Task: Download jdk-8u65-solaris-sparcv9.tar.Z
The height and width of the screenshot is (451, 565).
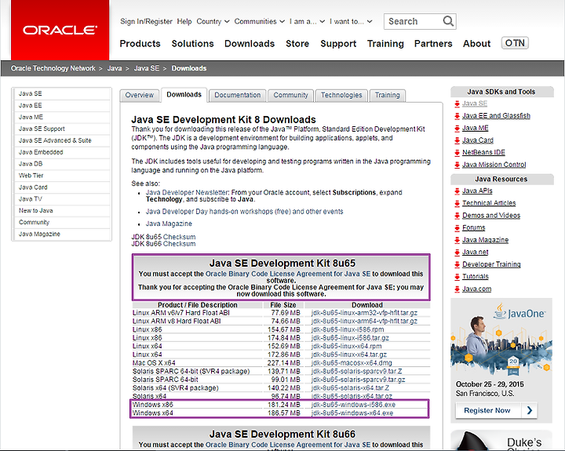Action: click(x=357, y=372)
